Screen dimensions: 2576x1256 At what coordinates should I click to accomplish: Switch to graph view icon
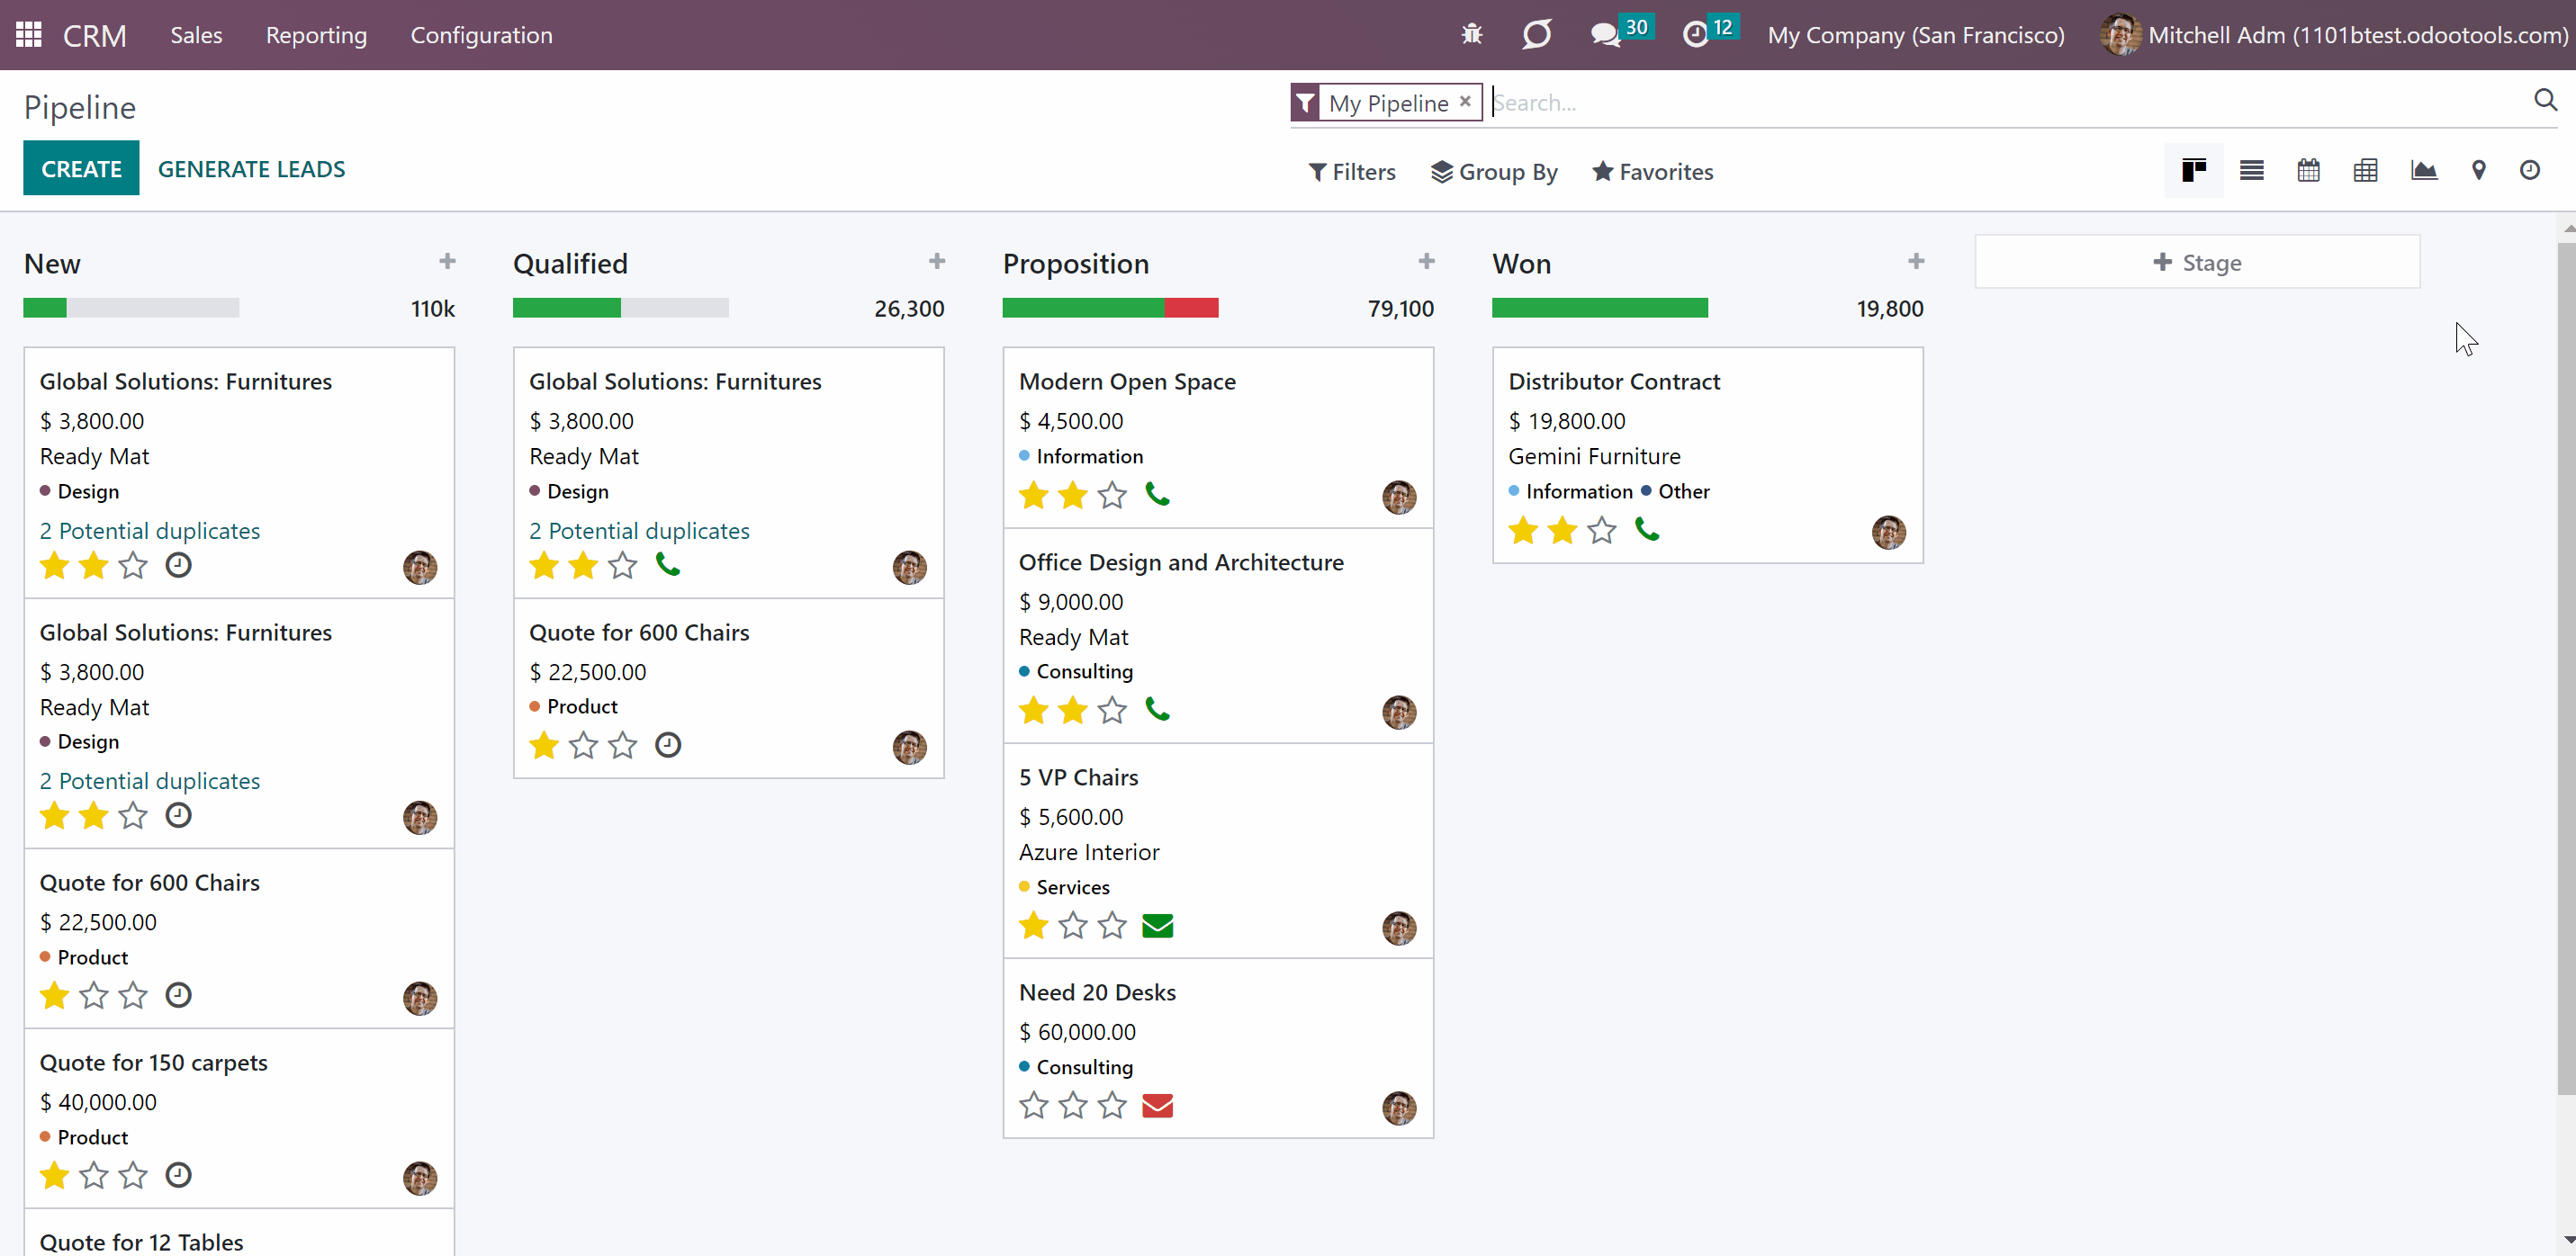2423,171
